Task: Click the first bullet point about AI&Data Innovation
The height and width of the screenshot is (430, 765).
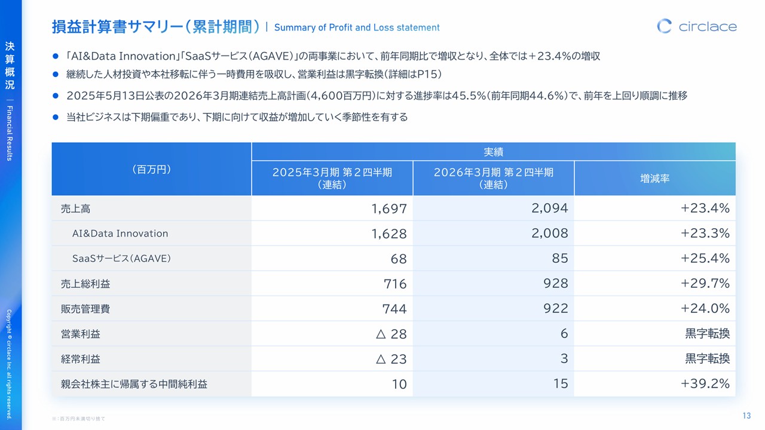Action: [332, 56]
